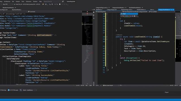Image resolution: width=181 pixels, height=101 pixels.
Task: Switch to DataStoreItems.cs tab
Action: coord(141,10)
